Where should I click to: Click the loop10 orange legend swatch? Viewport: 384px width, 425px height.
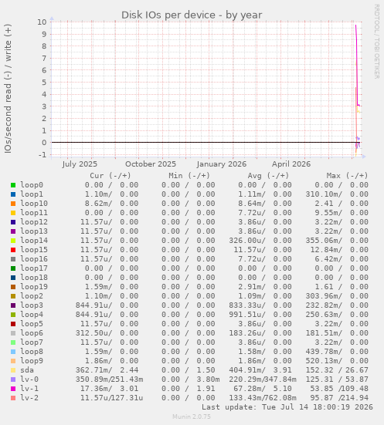(x=13, y=204)
